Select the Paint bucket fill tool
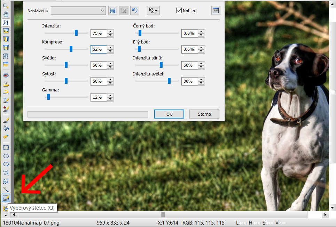The height and width of the screenshot is (227, 336). pyautogui.click(x=6, y=128)
